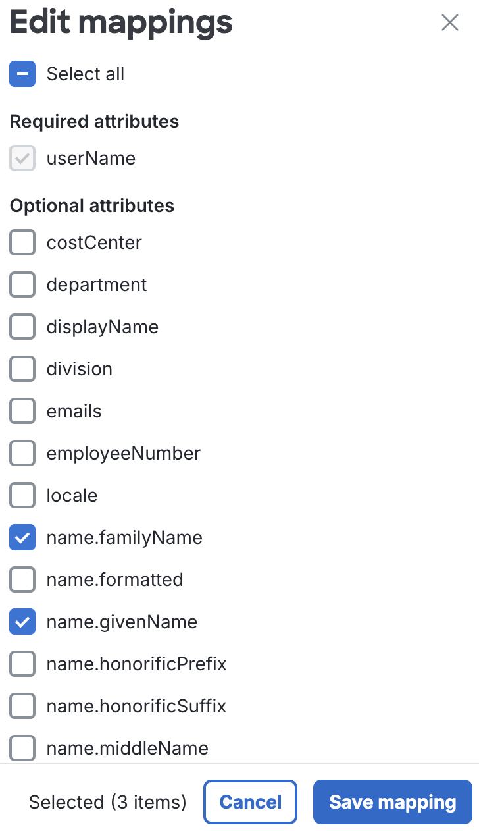Viewport: 479px width, 831px height.
Task: Click the emails attribute label
Action: (74, 412)
